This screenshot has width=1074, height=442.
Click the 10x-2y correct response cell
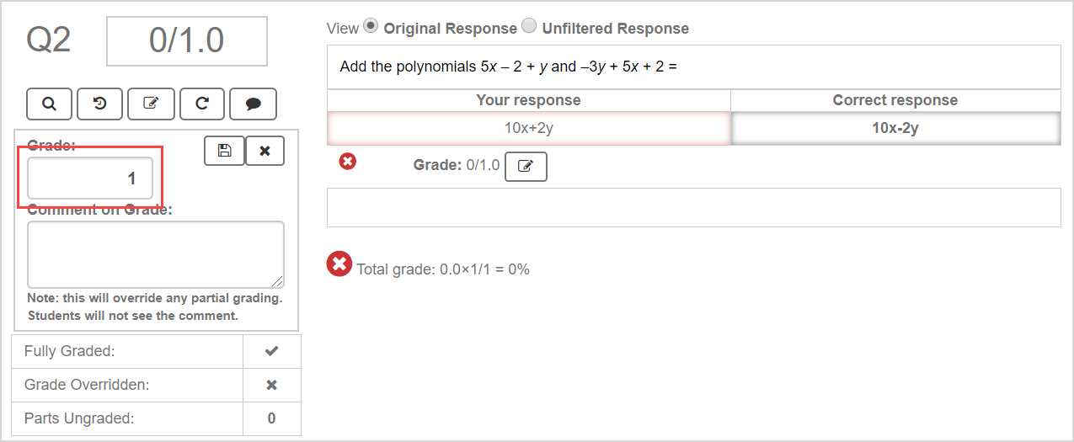pyautogui.click(x=895, y=129)
